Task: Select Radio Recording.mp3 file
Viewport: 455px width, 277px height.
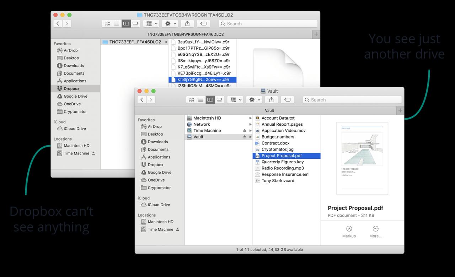Action: pyautogui.click(x=287, y=168)
